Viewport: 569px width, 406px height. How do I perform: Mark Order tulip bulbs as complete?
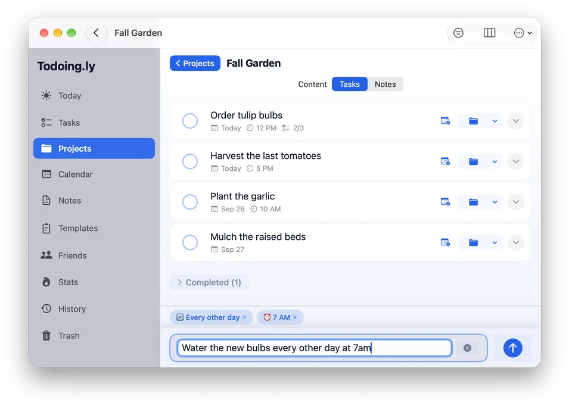(x=190, y=121)
